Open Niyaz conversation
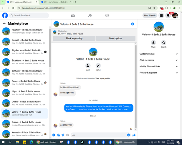 [24, 93]
